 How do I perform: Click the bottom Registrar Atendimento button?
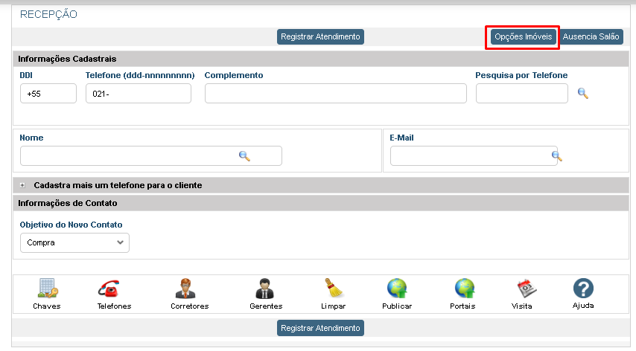(x=320, y=327)
